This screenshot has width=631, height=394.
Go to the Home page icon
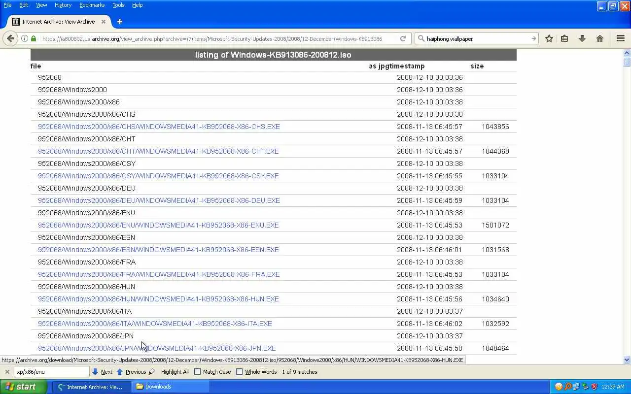click(x=599, y=38)
